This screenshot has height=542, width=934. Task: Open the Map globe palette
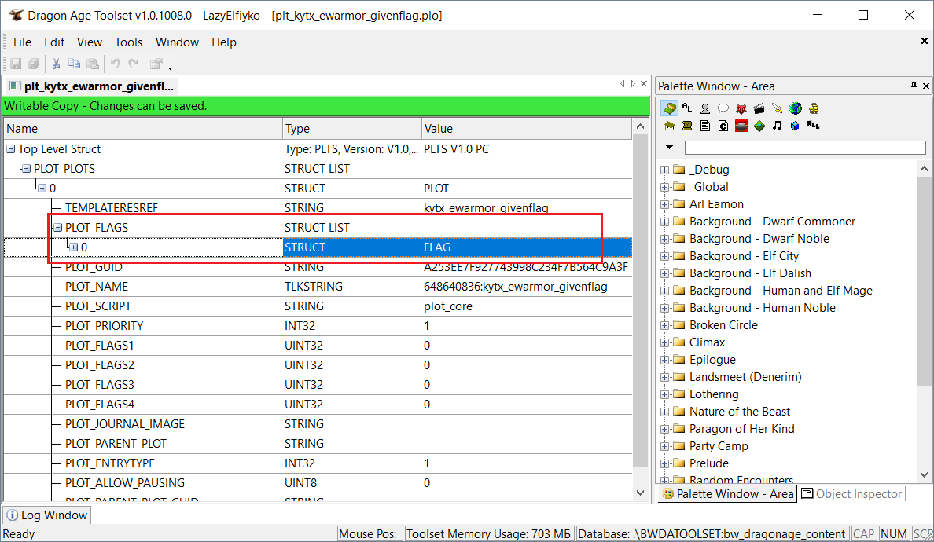tap(795, 108)
